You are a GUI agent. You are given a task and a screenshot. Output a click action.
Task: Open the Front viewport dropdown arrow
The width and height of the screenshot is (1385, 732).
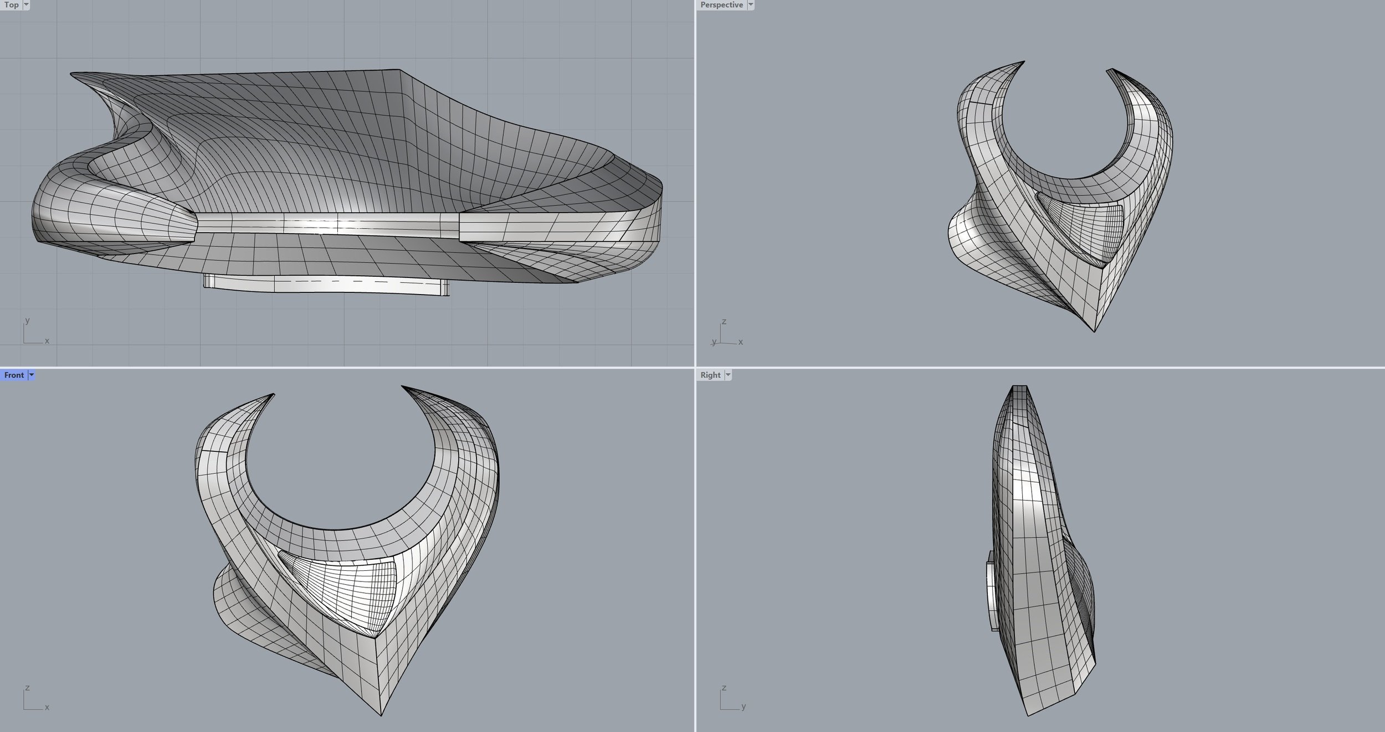coord(32,375)
